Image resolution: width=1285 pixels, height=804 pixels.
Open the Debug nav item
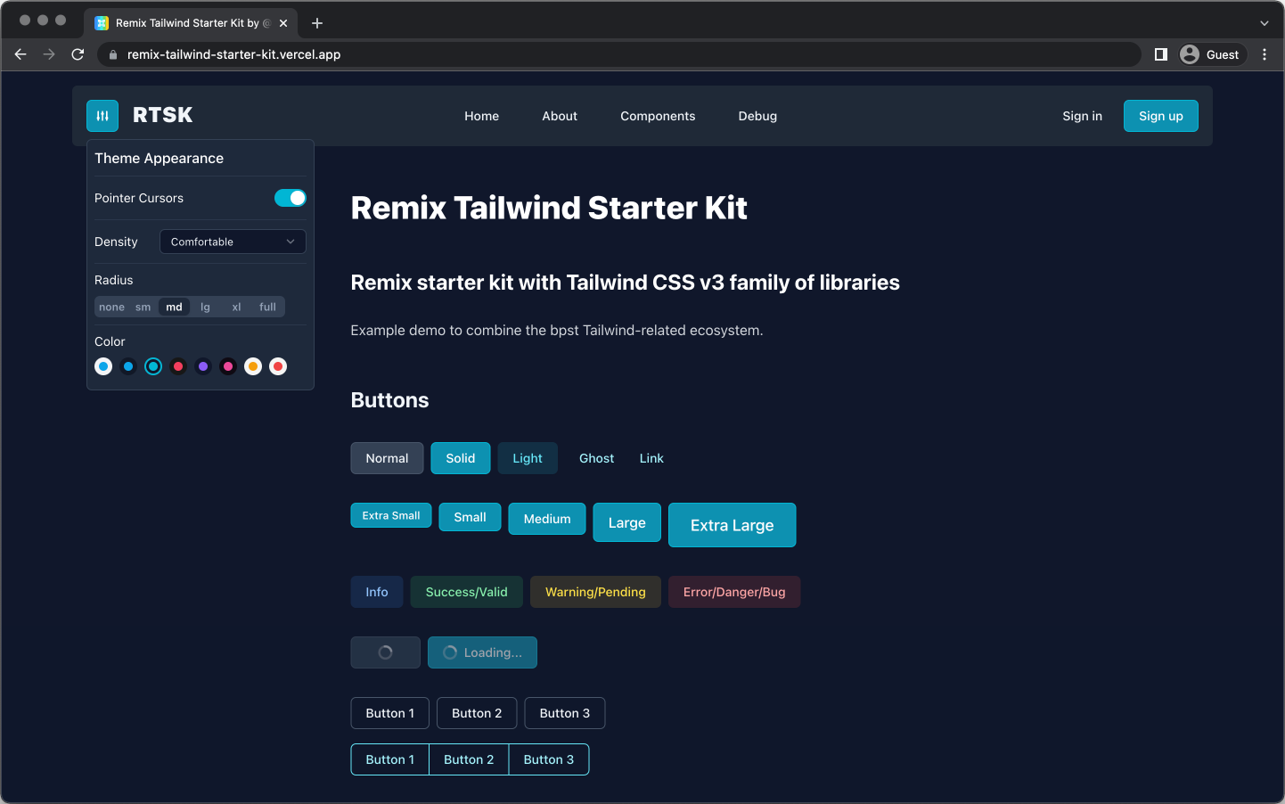click(757, 116)
